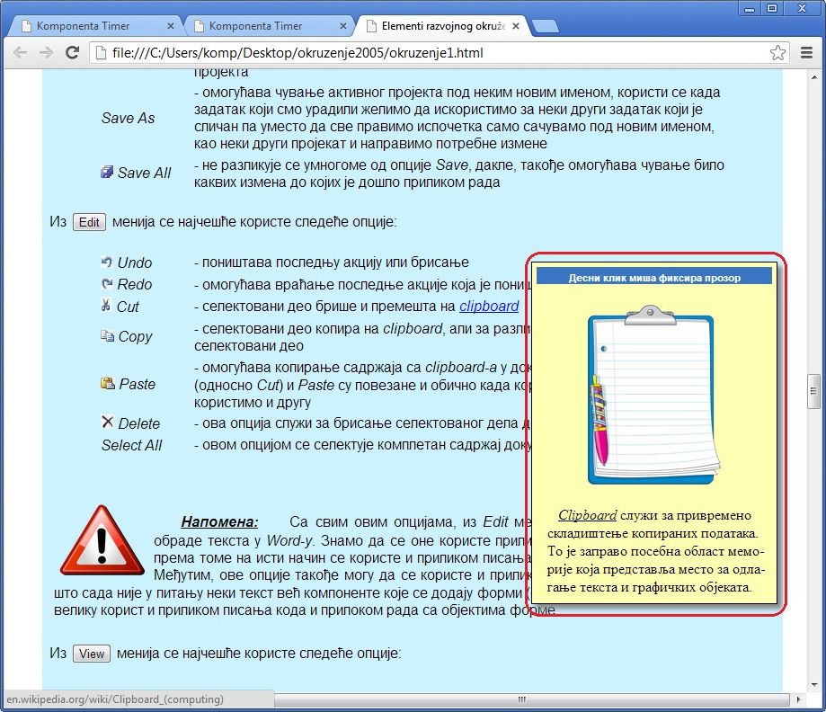Click the scroll-down arrow of the vertical scrollbar

click(x=813, y=685)
